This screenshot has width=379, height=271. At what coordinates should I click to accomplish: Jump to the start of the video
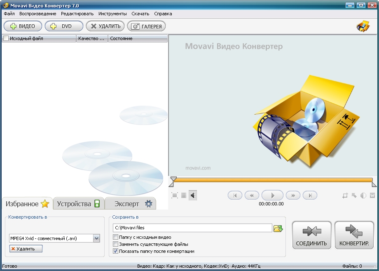pos(235,196)
